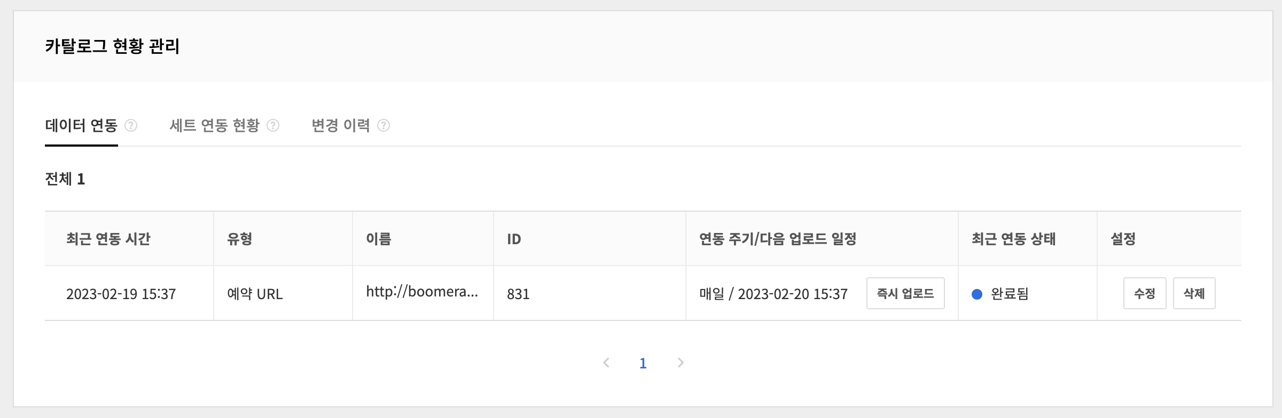Click the 유형 column header
Viewport: 1282px width, 418px height.
[x=240, y=239]
